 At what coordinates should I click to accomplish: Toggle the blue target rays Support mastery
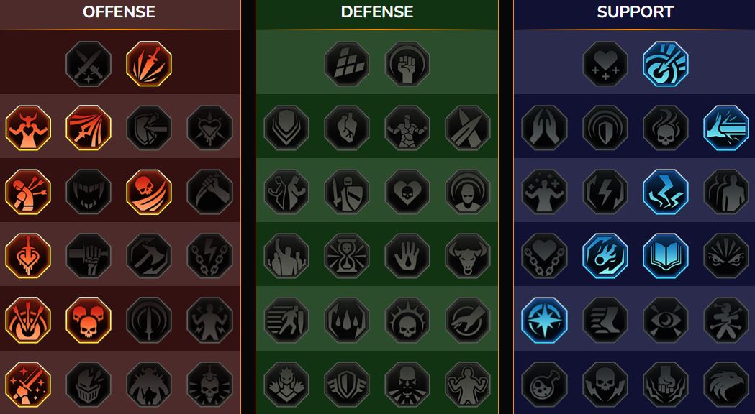click(666, 64)
